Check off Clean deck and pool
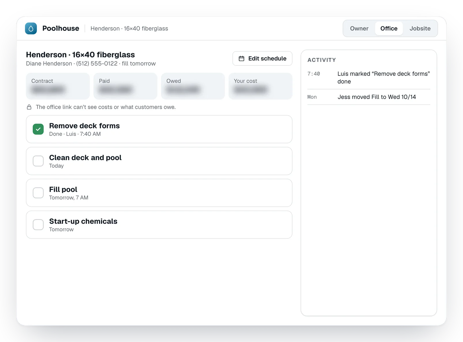Viewport: 463px width, 342px height. (38, 161)
